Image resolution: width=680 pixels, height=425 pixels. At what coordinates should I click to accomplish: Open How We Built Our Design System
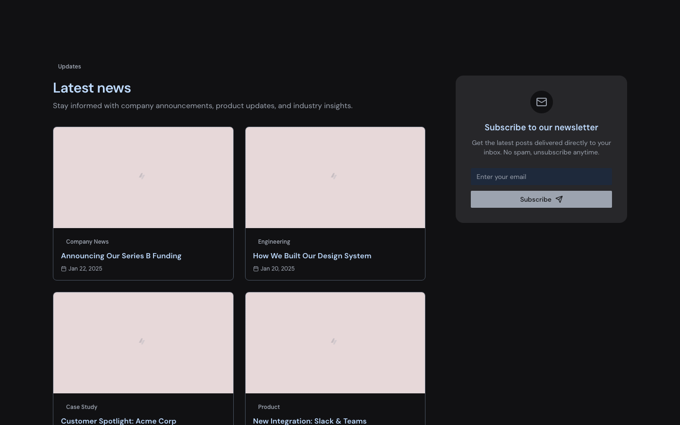[x=312, y=256]
